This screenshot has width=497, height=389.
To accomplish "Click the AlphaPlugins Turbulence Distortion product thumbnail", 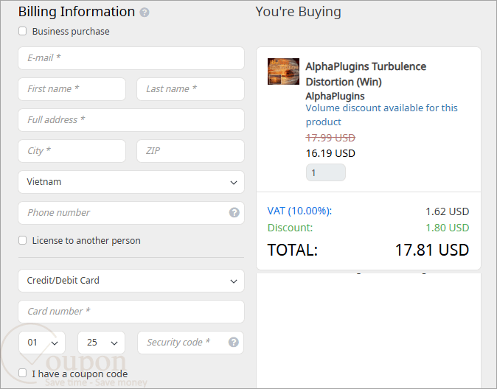I will tap(283, 71).
